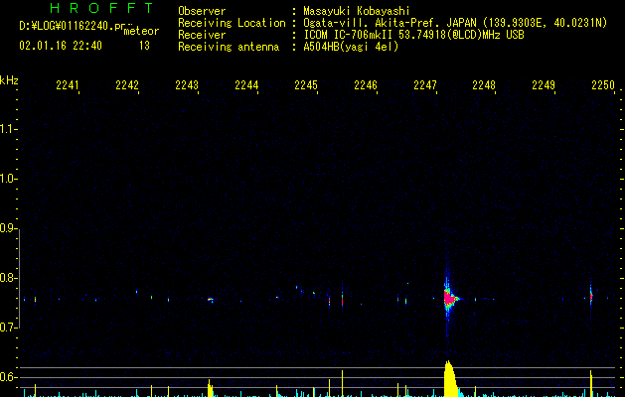Click the Ogata-vill. Akita-Pref. JAPAN coordinates text

tap(455, 23)
